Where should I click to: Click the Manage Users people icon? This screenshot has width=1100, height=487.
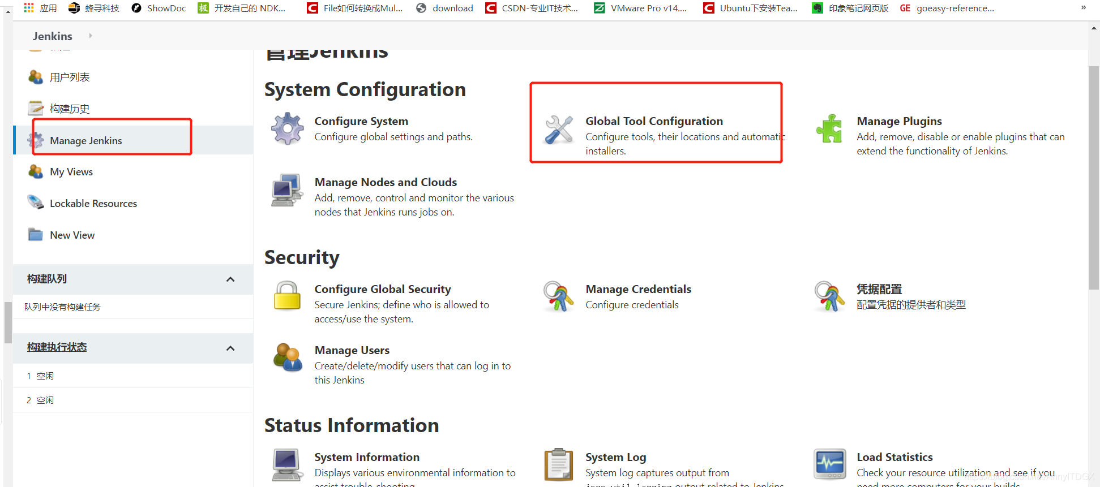click(288, 357)
